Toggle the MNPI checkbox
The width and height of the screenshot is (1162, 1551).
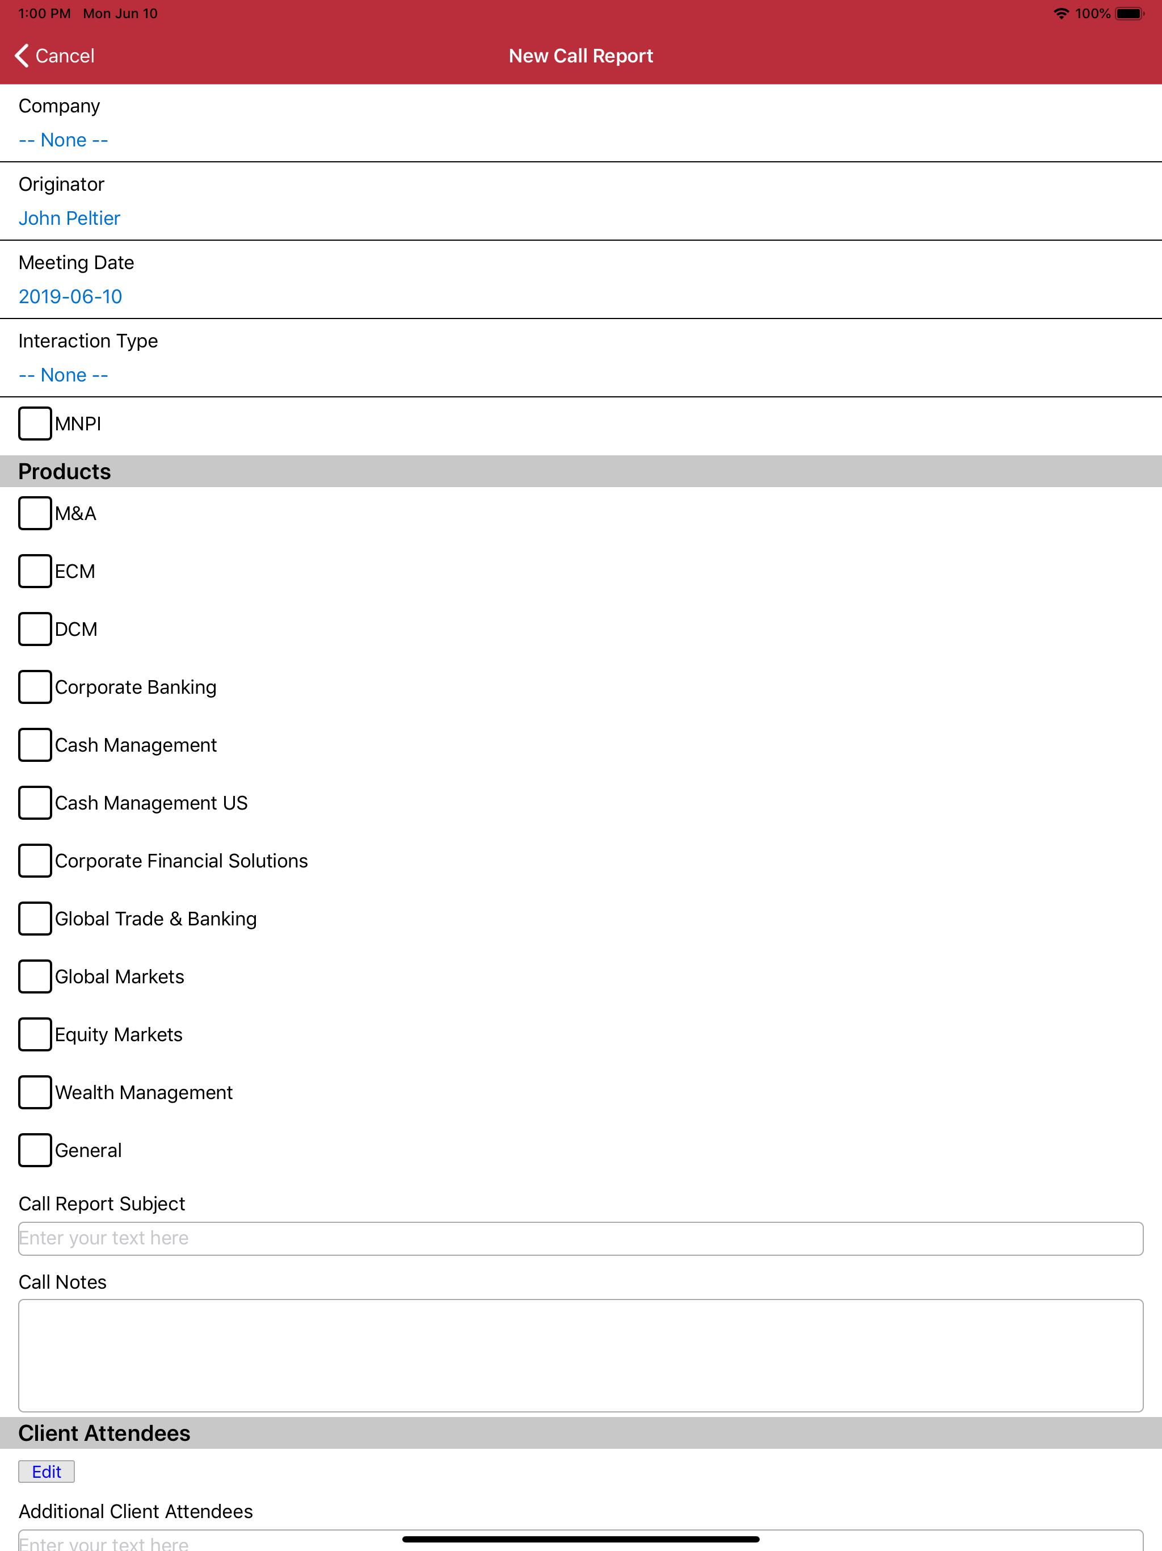(x=35, y=424)
